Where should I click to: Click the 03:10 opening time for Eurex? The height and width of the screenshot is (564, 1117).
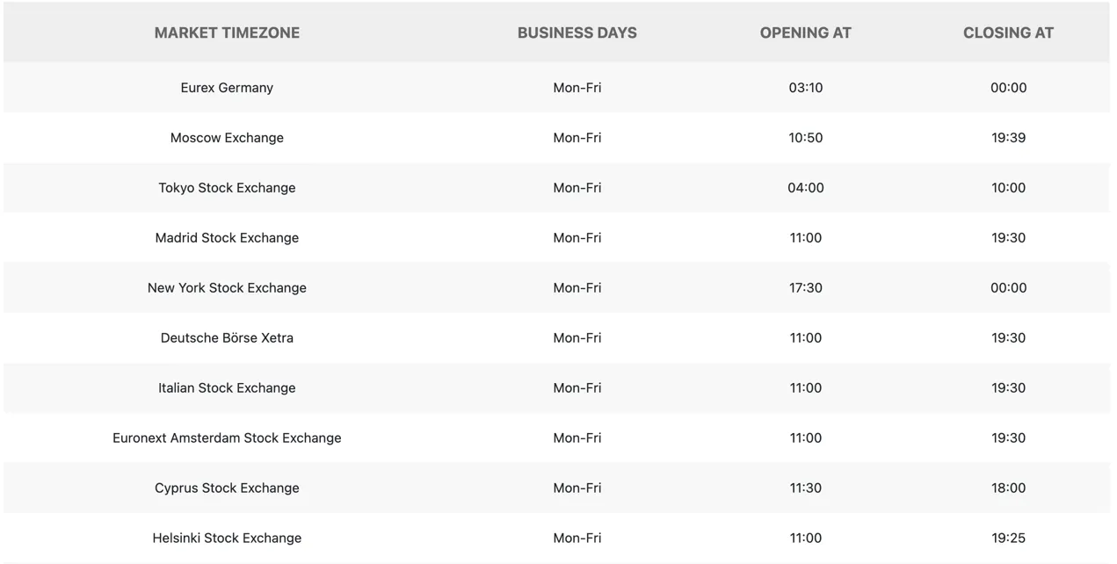tap(806, 88)
